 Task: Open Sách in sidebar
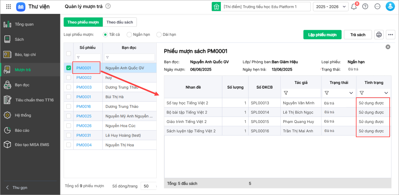[x=30, y=39]
